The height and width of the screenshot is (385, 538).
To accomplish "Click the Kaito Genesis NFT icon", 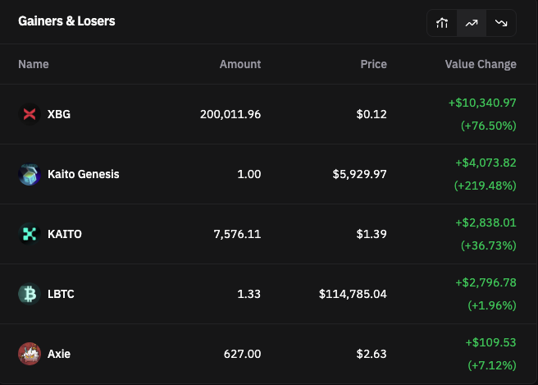I will click(x=30, y=174).
